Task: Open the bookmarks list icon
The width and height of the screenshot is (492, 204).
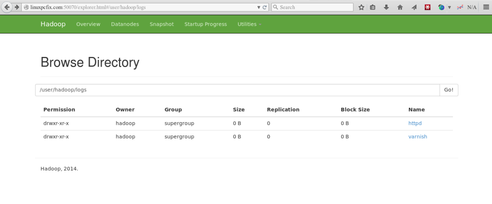Action: tap(373, 7)
